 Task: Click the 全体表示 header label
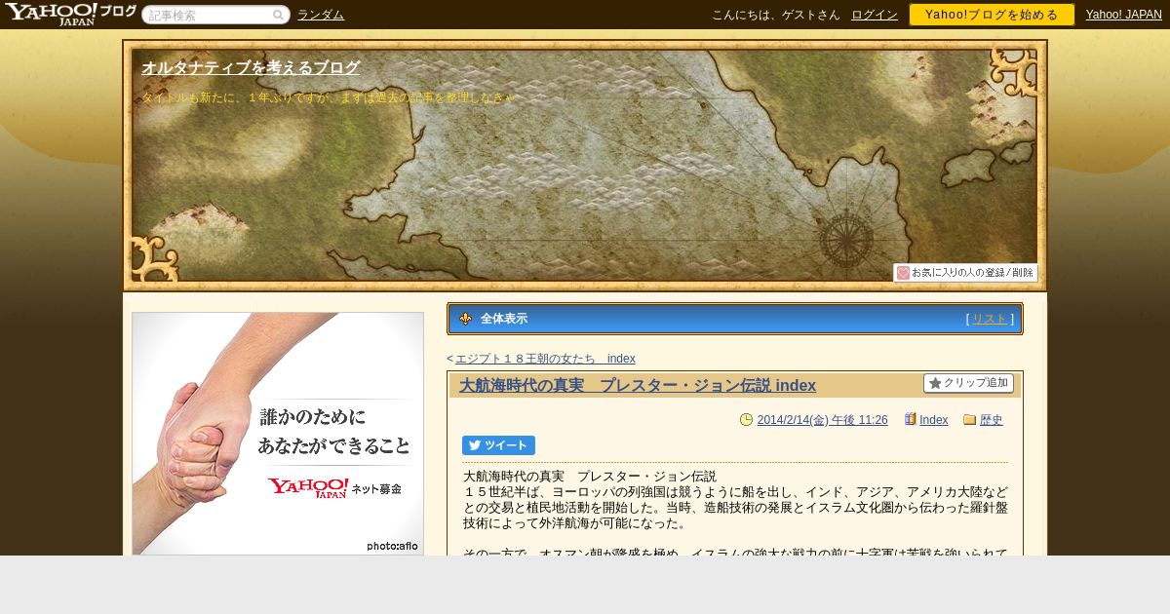[504, 319]
